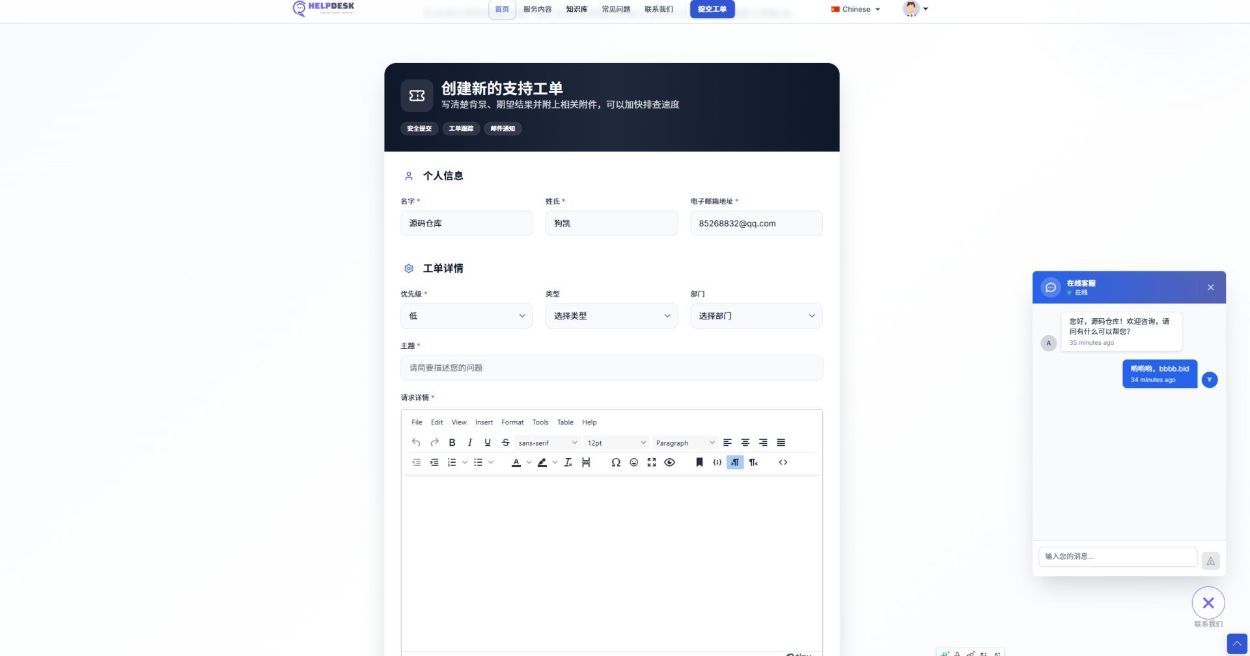Image resolution: width=1250 pixels, height=656 pixels.
Task: Click the chat message input box
Action: [x=1118, y=556]
